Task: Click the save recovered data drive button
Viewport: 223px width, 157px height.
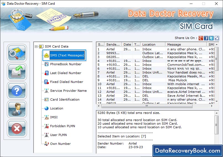Action: click(17, 72)
